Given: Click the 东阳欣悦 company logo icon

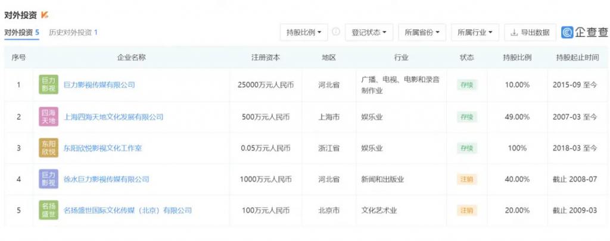Looking at the screenshot, I should (49, 148).
